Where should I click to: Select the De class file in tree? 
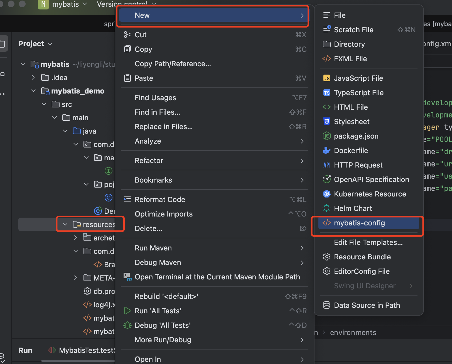pos(104,211)
